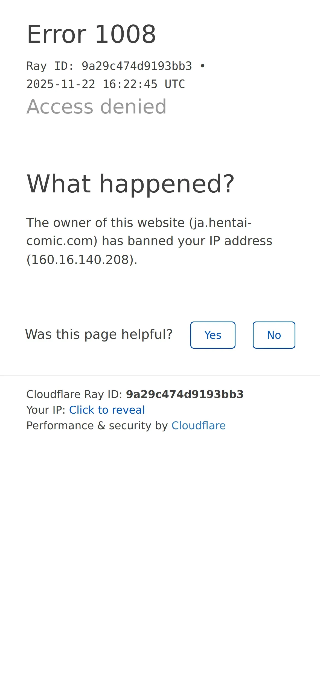This screenshot has width=320, height=694.
Task: Click the Ray ID code at top
Action: [x=137, y=66]
